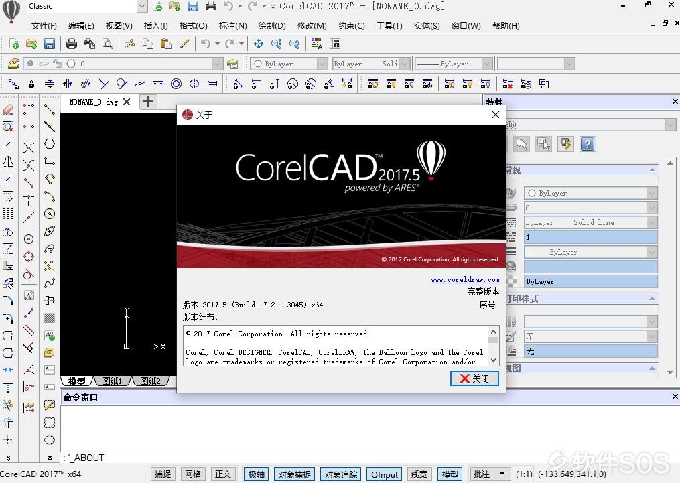Image resolution: width=680 pixels, height=483 pixels.
Task: Click the Save floppy disk toolbar icon
Action: pyautogui.click(x=50, y=44)
